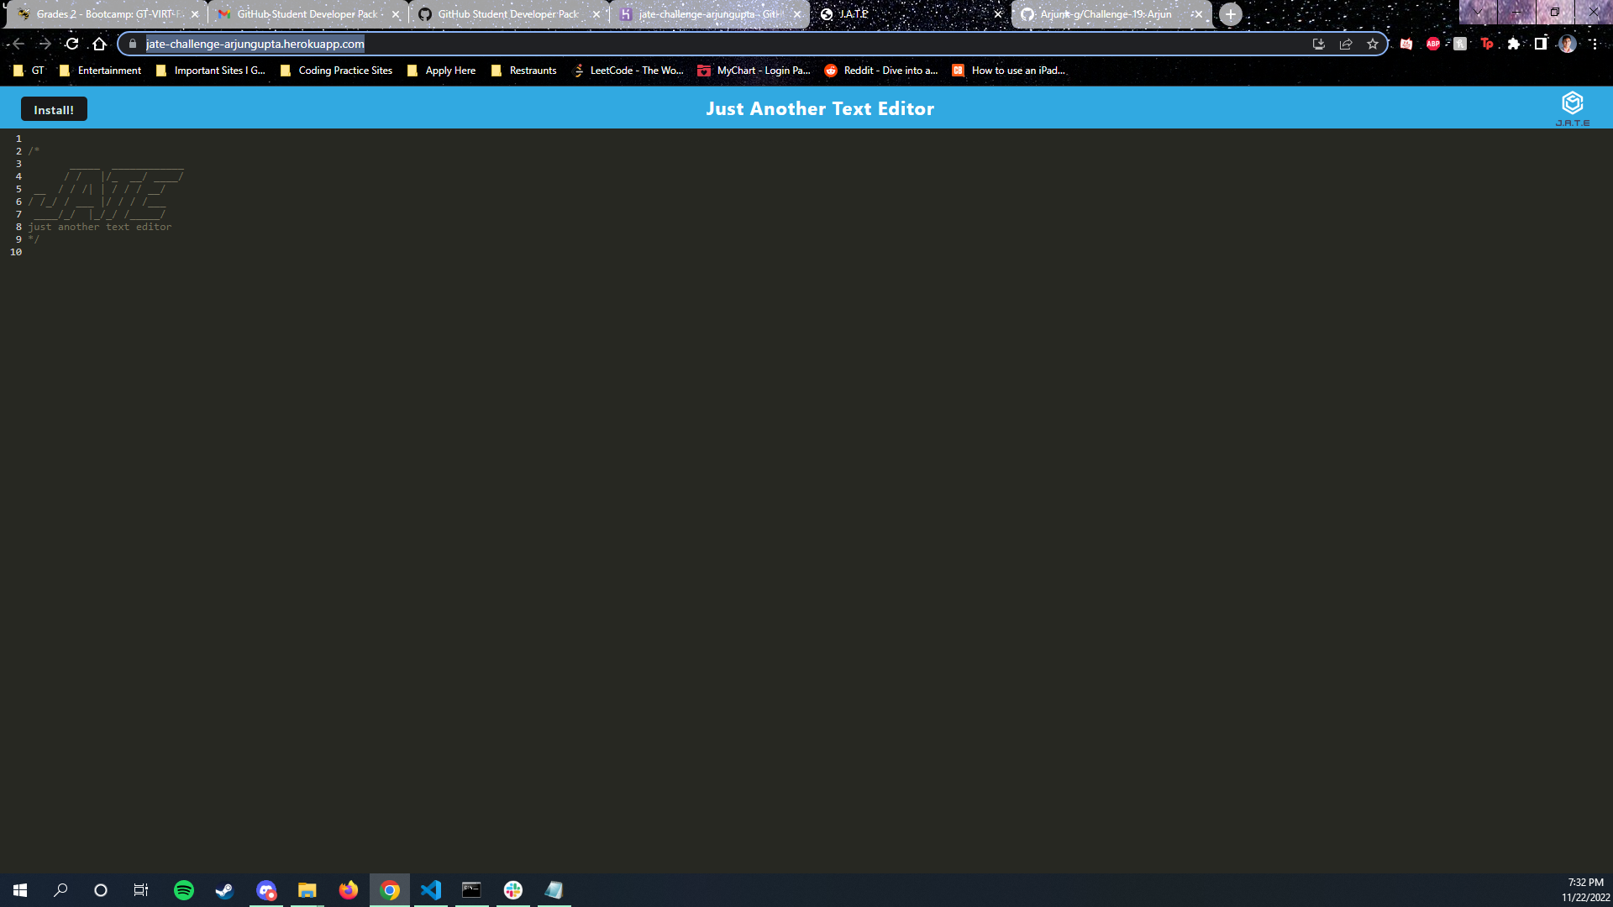1613x907 pixels.
Task: Open the LeetCode bookmark link
Action: point(628,71)
